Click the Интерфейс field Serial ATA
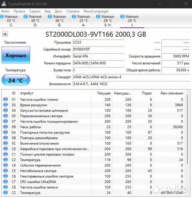This screenshot has width=192, height=198. pyautogui.click(x=98, y=56)
